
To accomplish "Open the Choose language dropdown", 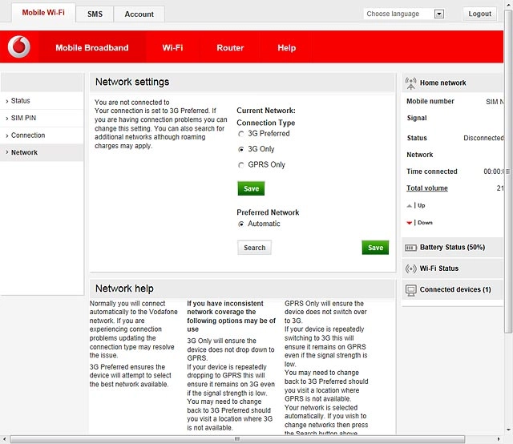I will click(x=404, y=14).
